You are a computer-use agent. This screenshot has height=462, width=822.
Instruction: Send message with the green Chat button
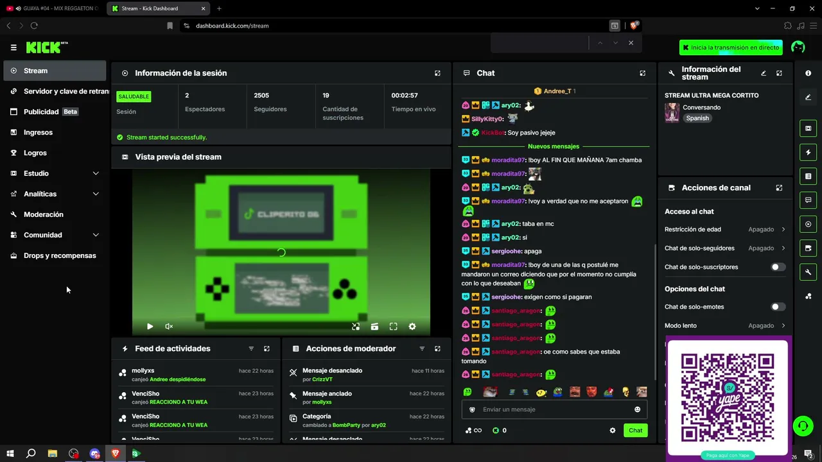pyautogui.click(x=635, y=431)
